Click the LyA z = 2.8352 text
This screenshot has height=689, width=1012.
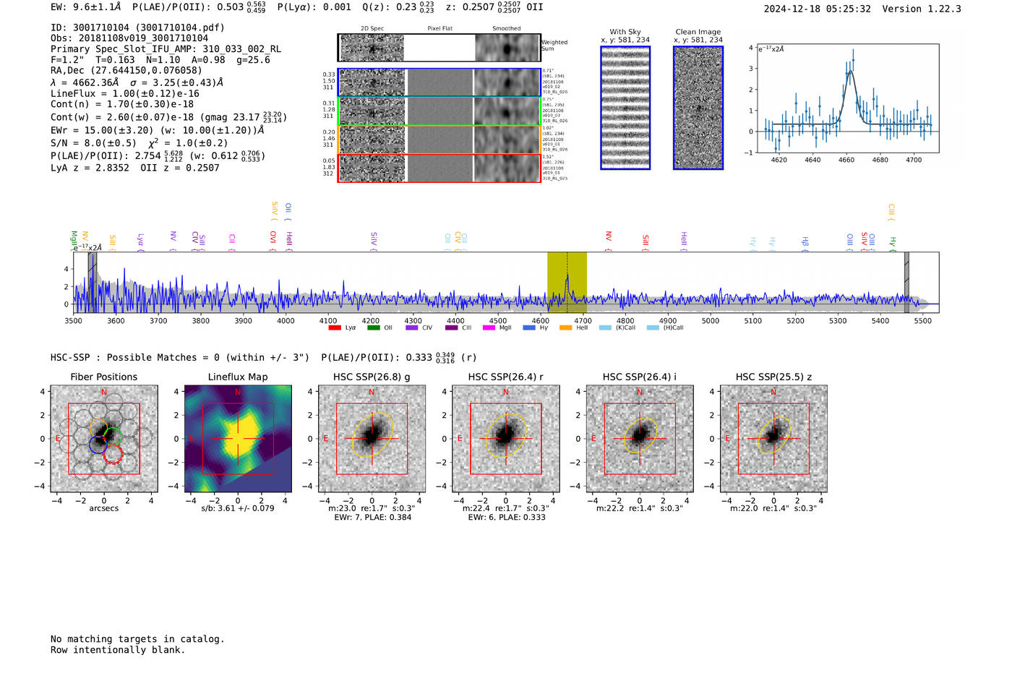90,168
